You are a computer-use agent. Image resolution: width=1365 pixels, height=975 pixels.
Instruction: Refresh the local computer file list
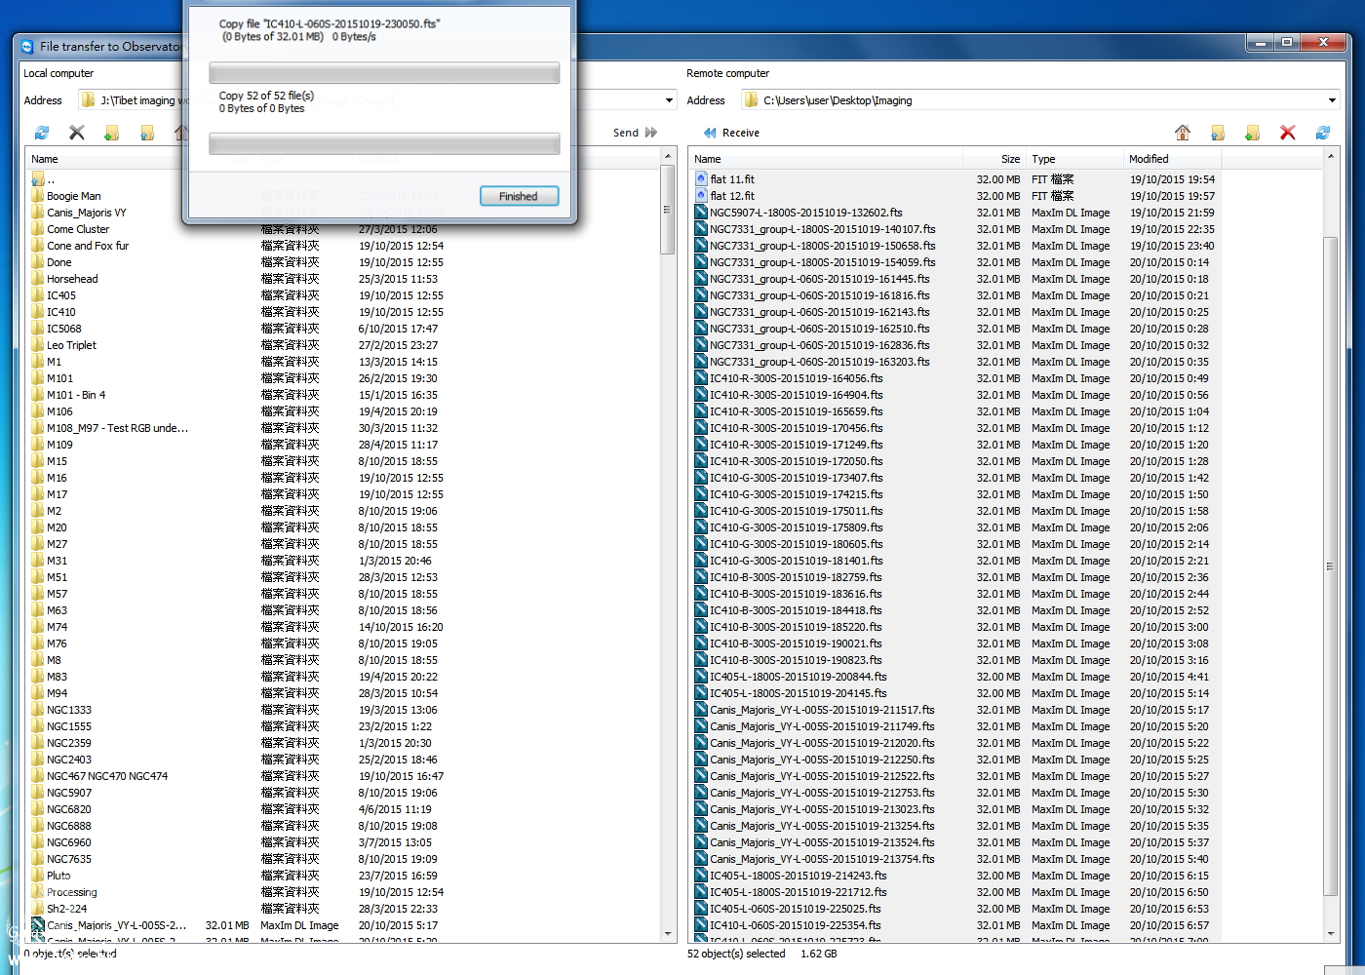point(42,133)
